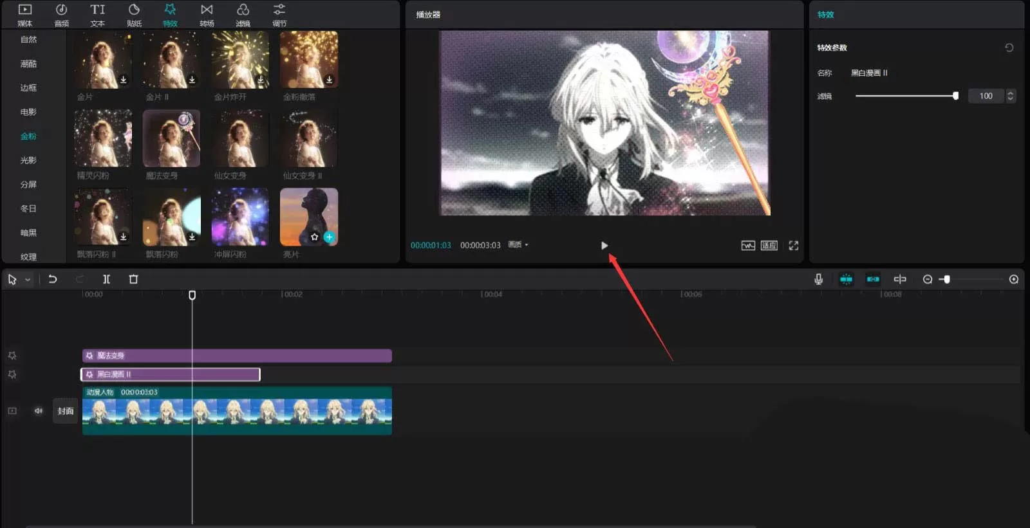Choose the 暗黑 effect category
This screenshot has height=528, width=1030.
point(28,233)
